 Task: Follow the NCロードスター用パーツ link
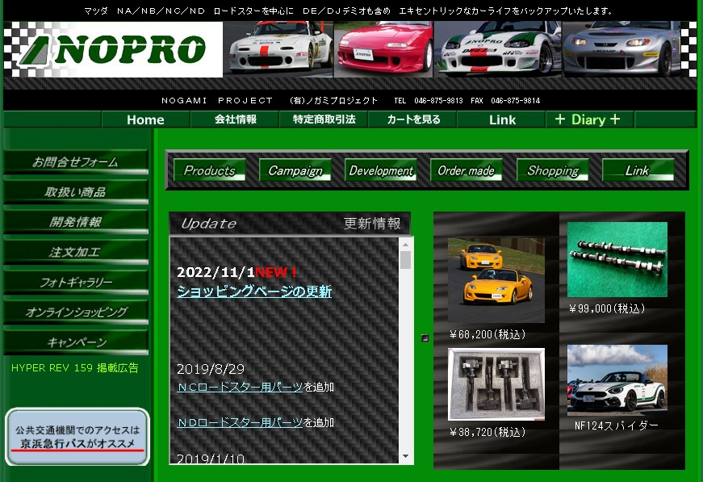click(240, 387)
